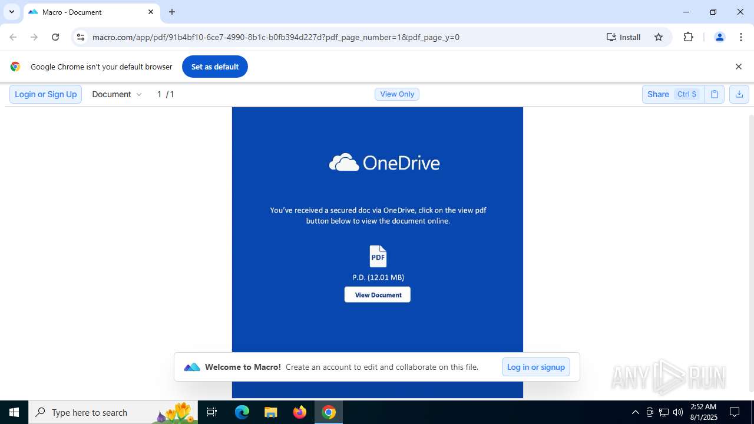Image resolution: width=754 pixels, height=424 pixels.
Task: Open Windows Start menu
Action: (14, 412)
